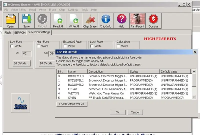The width and height of the screenshot is (200, 135).
Task: Click Low Fuse Bit Details button
Action: pyautogui.click(x=21, y=63)
